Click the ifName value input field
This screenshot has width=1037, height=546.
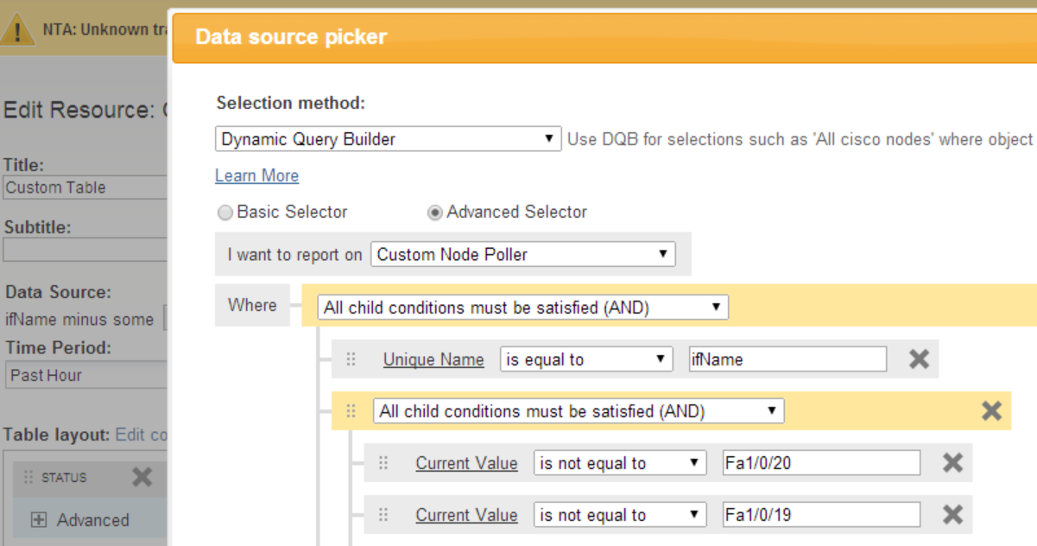787,359
